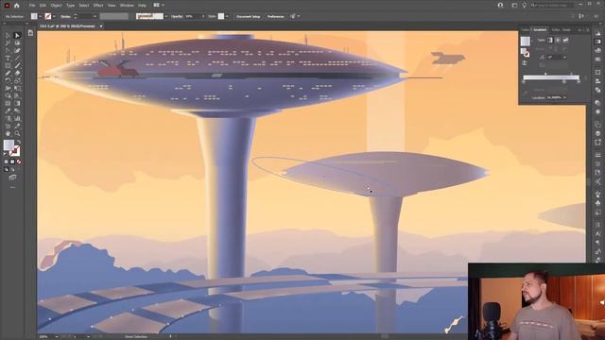Click the Switch Workspace icon top right
This screenshot has width=605, height=340.
tap(514, 6)
